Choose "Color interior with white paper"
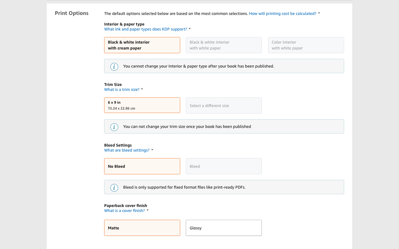Viewport: 399px width, 249px height. click(306, 45)
